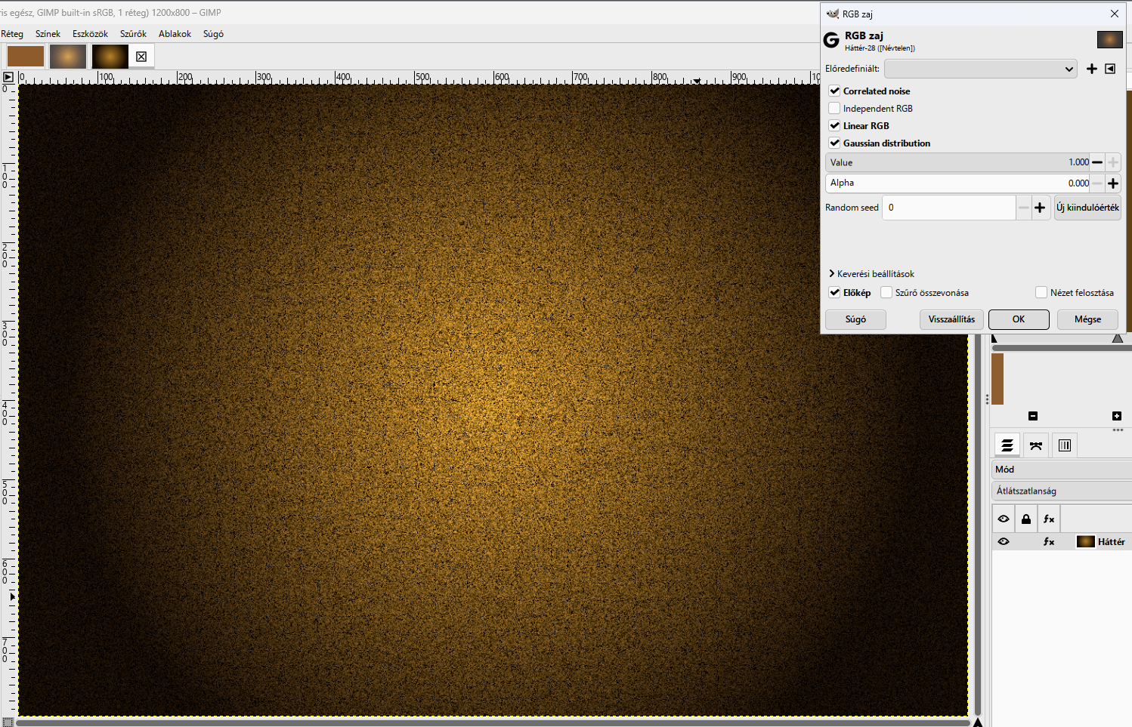The image size is (1132, 727).
Task: Switch to the Channels panel icon tab
Action: pos(1065,445)
